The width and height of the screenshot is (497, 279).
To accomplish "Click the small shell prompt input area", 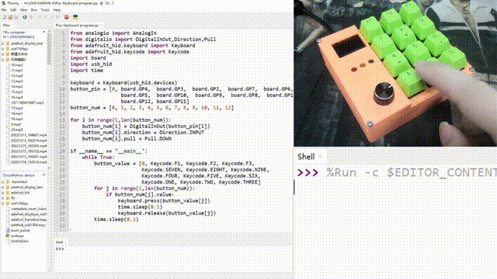I will point(172,258).
